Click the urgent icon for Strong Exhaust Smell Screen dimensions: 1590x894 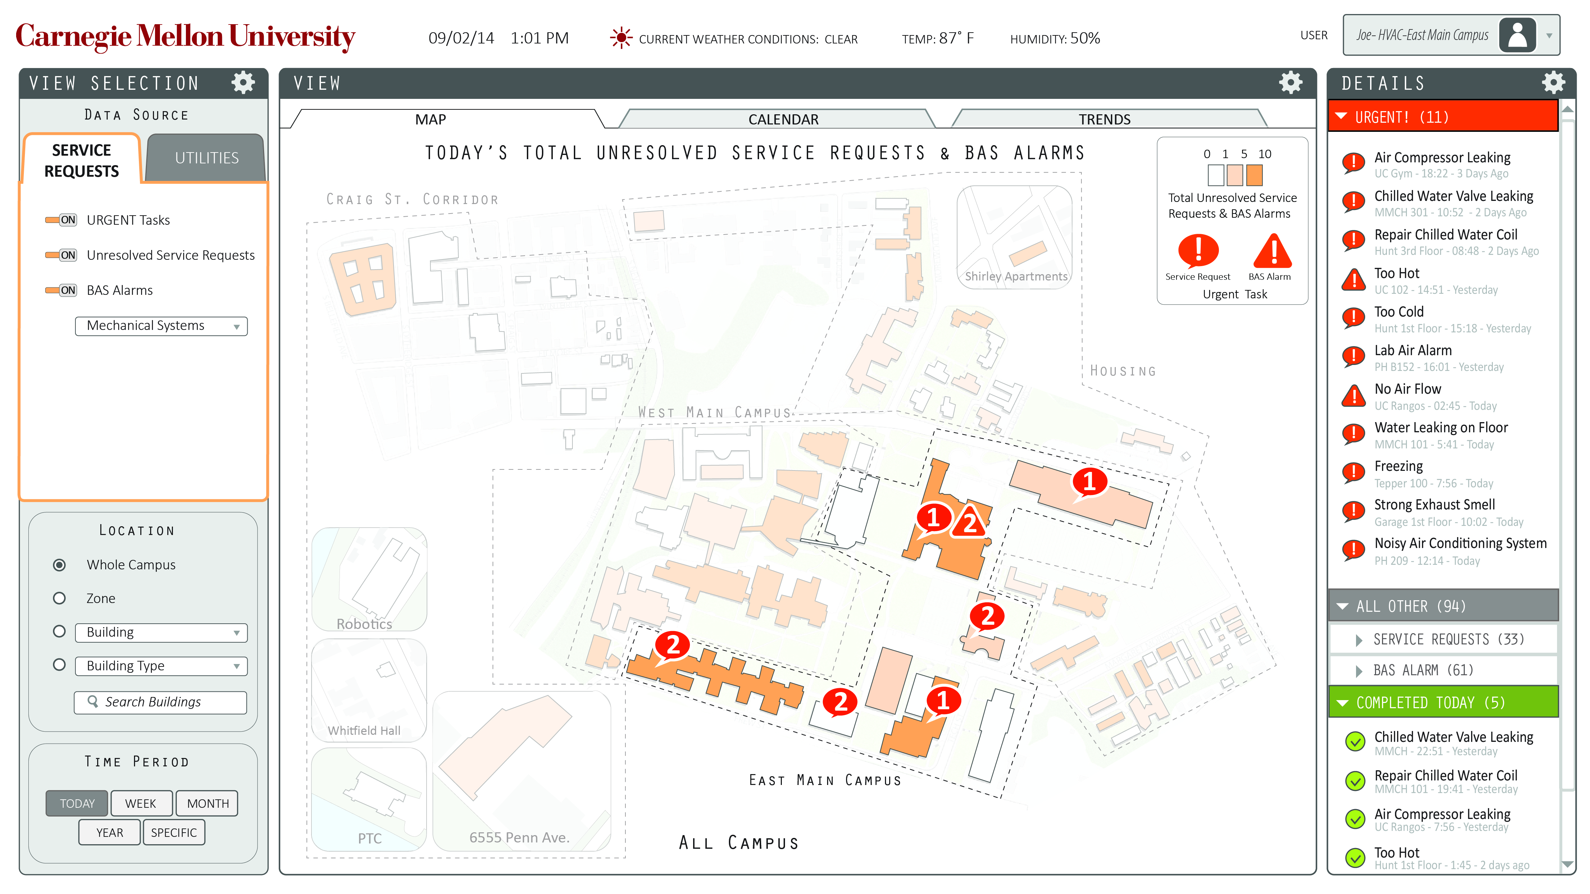[1354, 511]
